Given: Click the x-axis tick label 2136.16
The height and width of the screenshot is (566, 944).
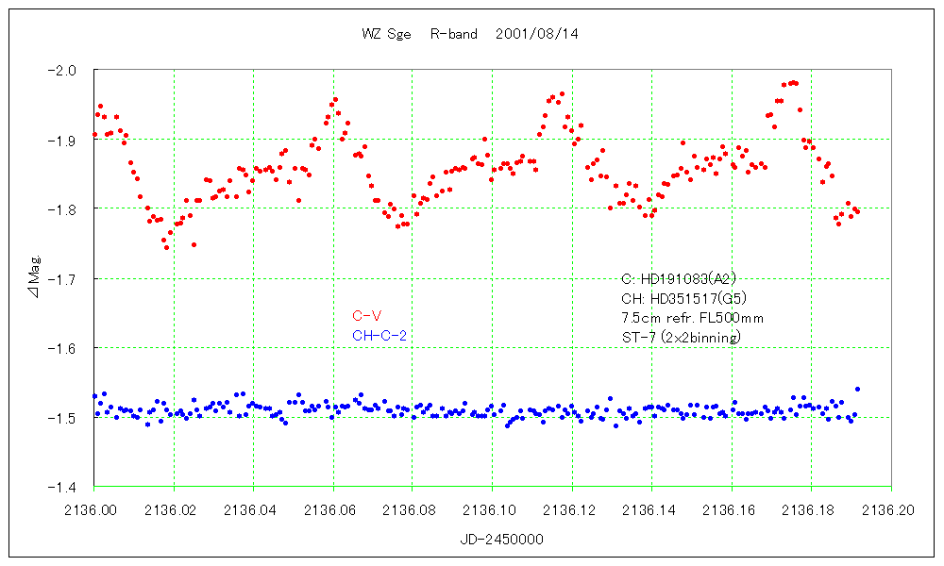Looking at the screenshot, I should tap(731, 508).
